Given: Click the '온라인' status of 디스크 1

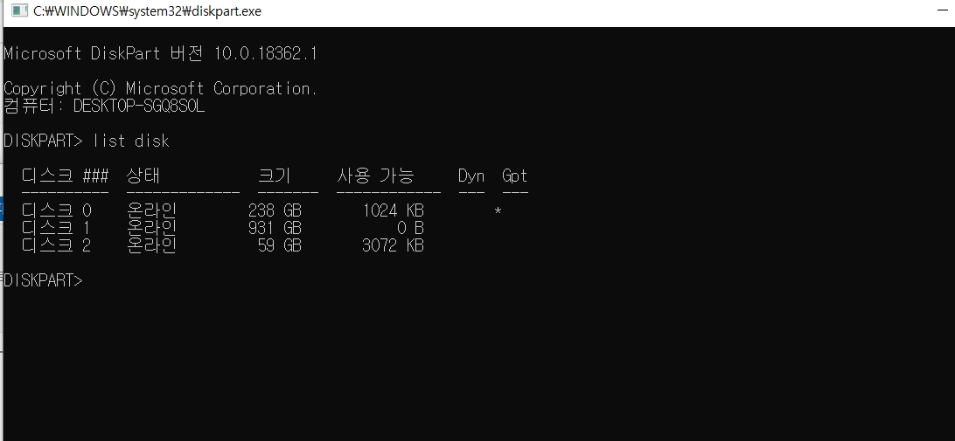Looking at the screenshot, I should pyautogui.click(x=151, y=229).
